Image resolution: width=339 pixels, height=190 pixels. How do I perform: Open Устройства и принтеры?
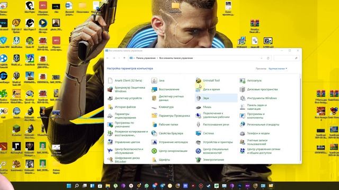tap(214, 142)
